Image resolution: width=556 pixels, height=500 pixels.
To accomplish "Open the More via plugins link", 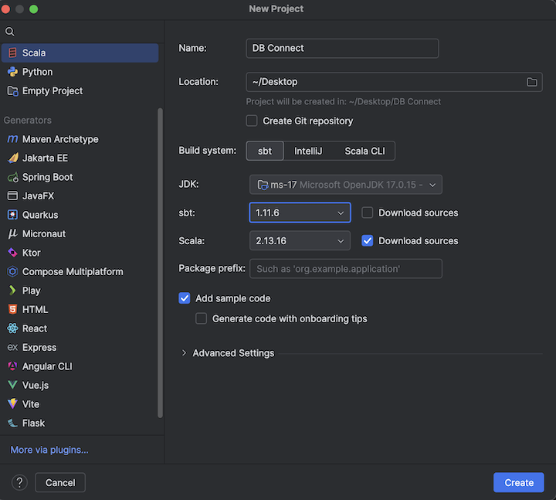I will (49, 450).
